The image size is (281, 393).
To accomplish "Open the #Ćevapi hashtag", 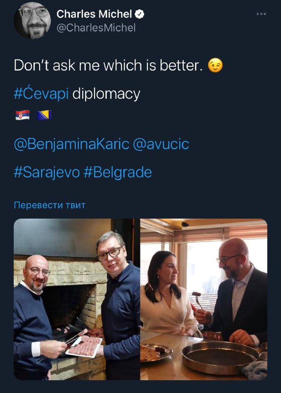I will (x=41, y=93).
